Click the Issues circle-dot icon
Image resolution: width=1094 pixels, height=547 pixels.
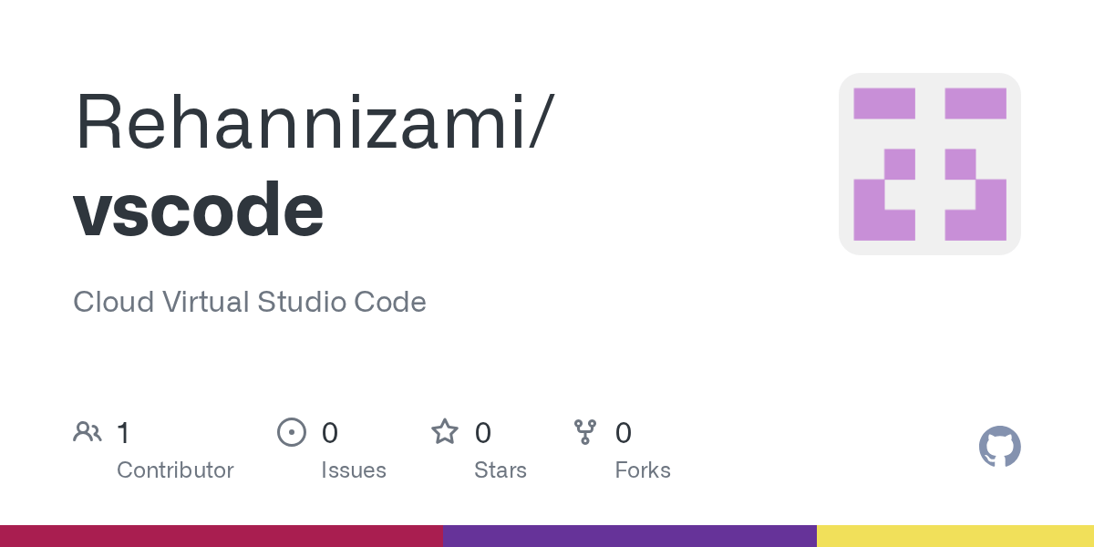[292, 432]
